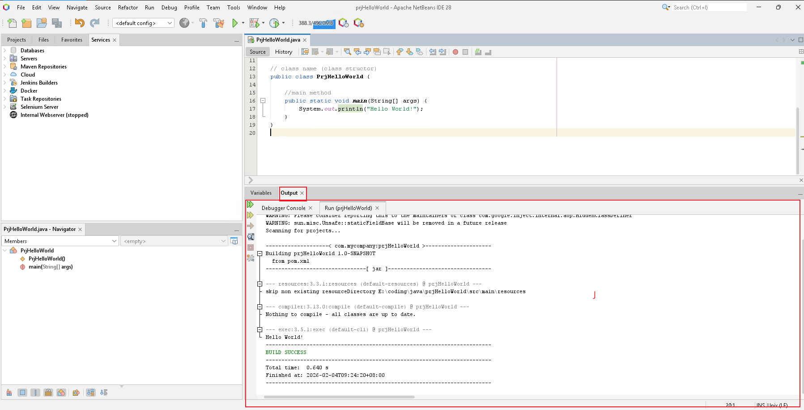Viewport: 804px width, 410px height.
Task: Expand the Databases node
Action: pos(5,51)
